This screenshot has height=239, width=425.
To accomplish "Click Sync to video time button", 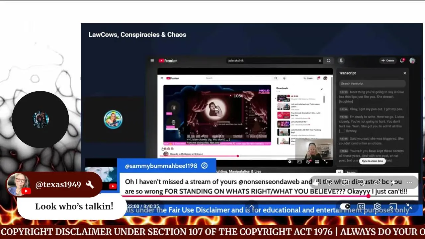I will tap(372, 161).
